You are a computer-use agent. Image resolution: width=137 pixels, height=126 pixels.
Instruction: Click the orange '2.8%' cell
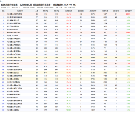pos(128,73)
